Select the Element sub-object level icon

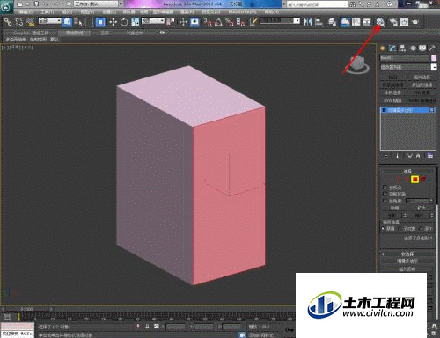pyautogui.click(x=423, y=179)
